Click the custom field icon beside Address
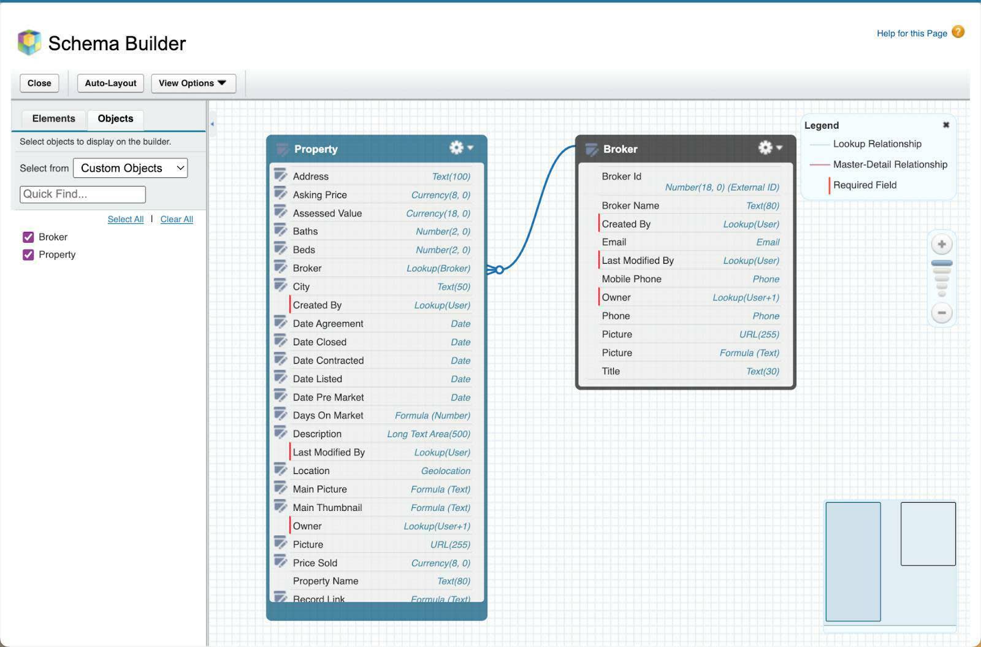The width and height of the screenshot is (981, 647). [x=281, y=175]
